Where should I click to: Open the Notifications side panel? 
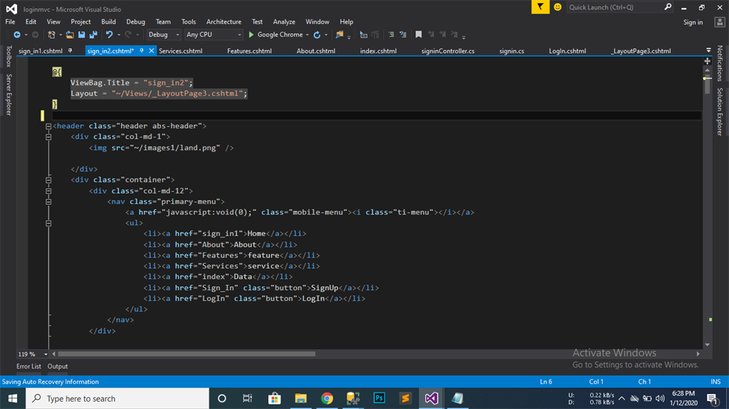[720, 63]
